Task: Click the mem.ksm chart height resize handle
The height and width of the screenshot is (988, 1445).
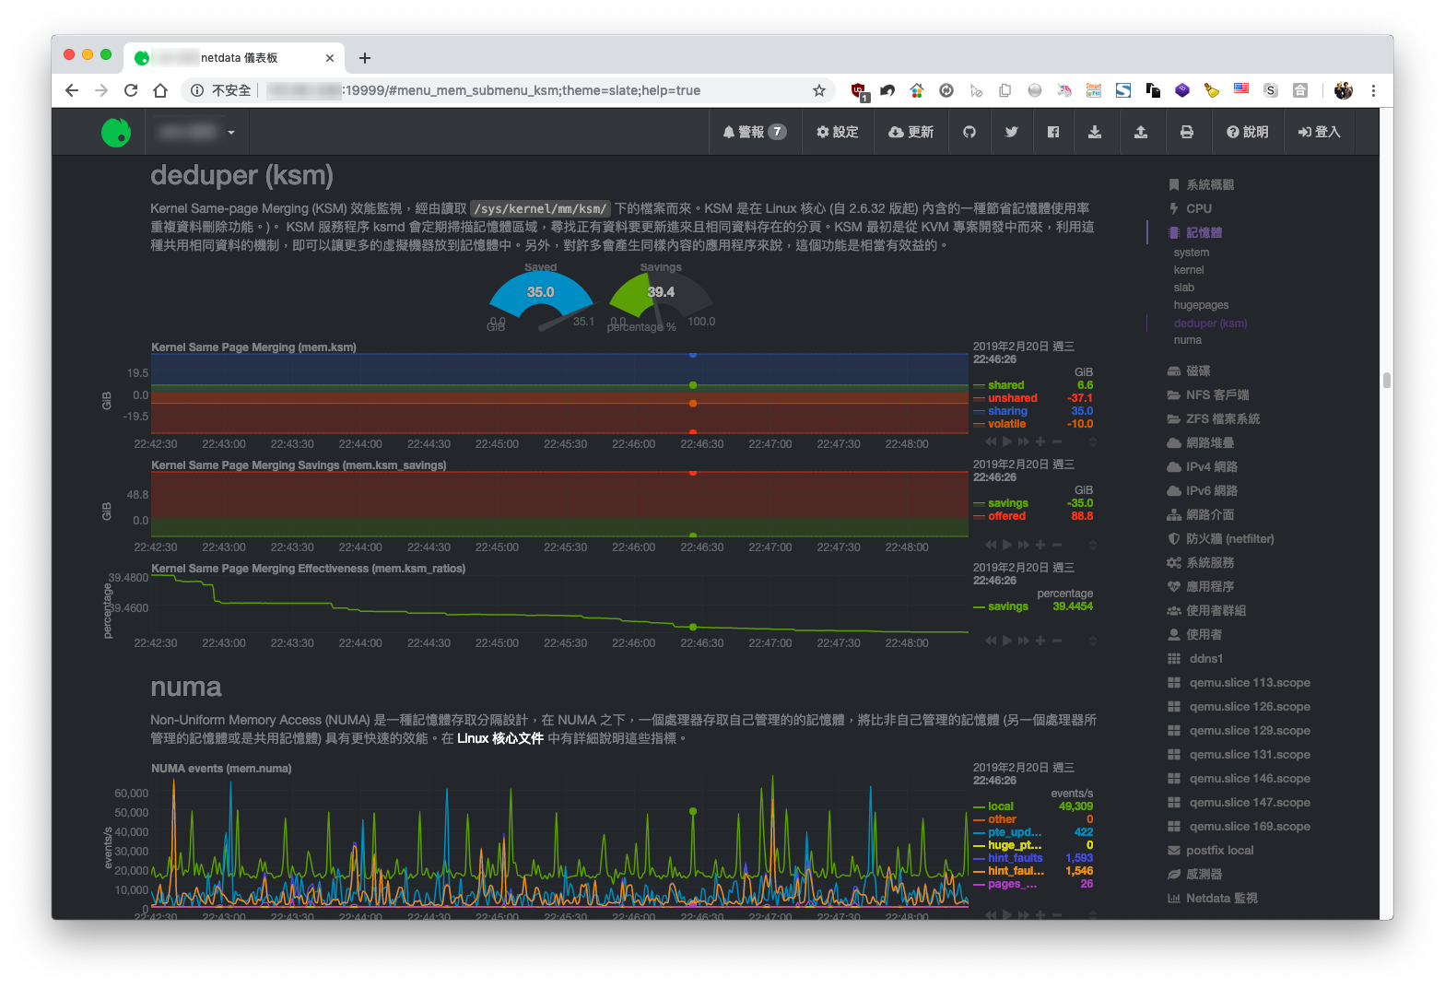Action: pos(1093,442)
